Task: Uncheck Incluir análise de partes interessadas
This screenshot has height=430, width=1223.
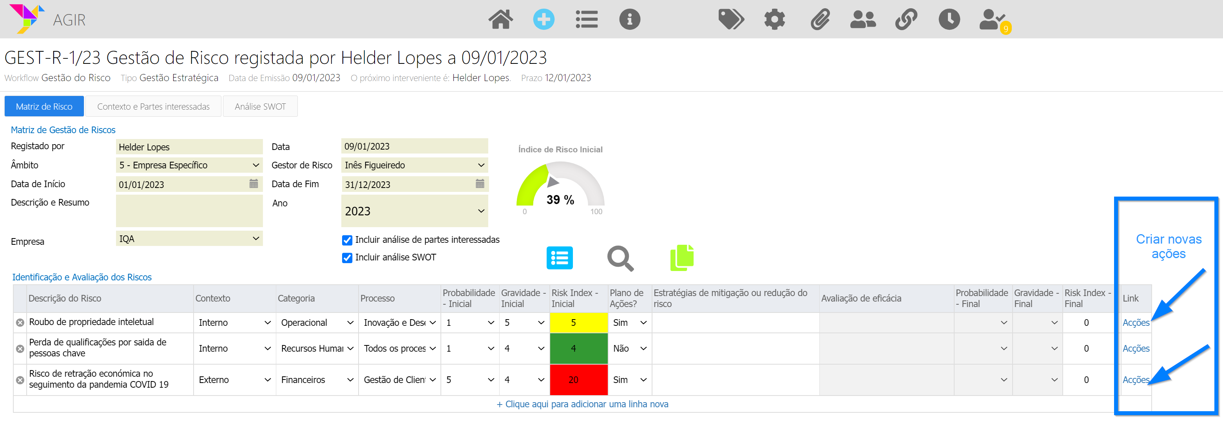Action: tap(347, 240)
